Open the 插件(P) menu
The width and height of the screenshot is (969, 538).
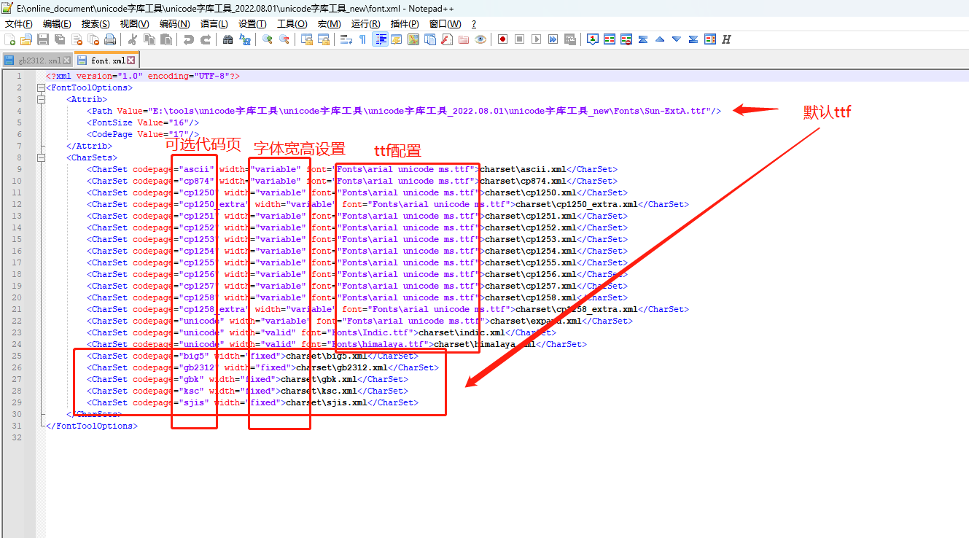(x=405, y=24)
